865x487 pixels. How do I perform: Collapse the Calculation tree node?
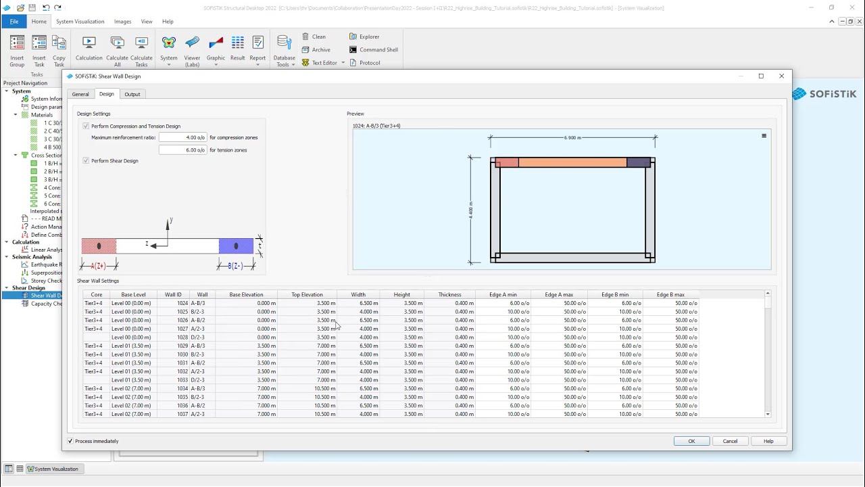[6, 242]
